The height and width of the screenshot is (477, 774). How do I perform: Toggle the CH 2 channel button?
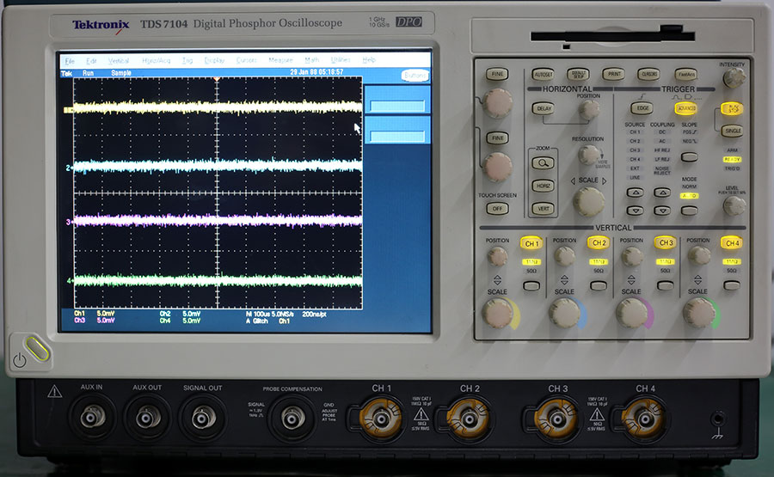[599, 242]
